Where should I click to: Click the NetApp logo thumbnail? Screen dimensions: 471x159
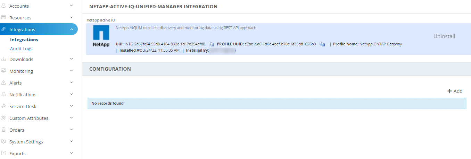[x=101, y=37]
